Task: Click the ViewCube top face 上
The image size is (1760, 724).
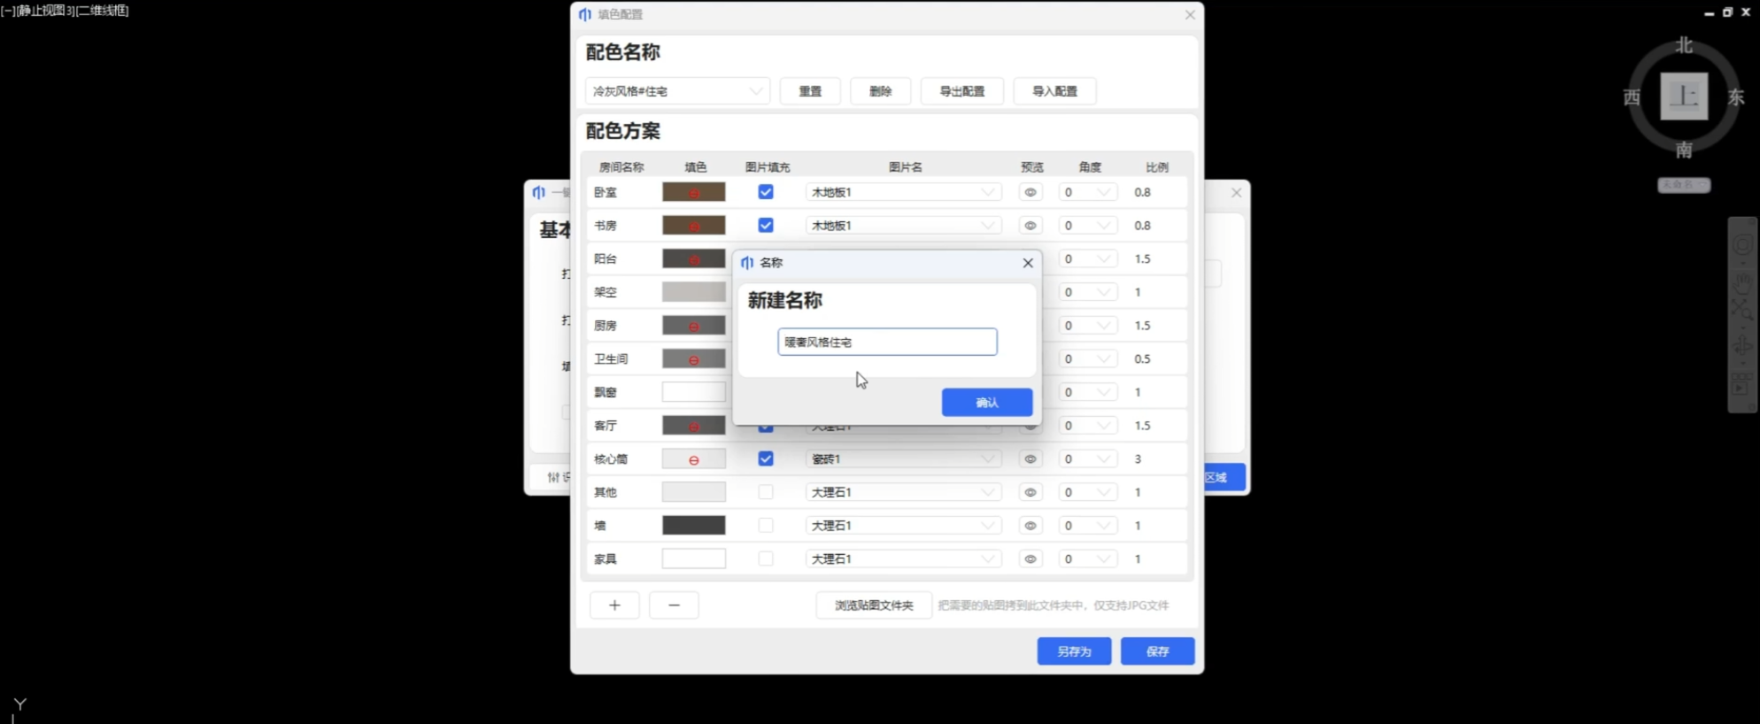Action: 1683,96
